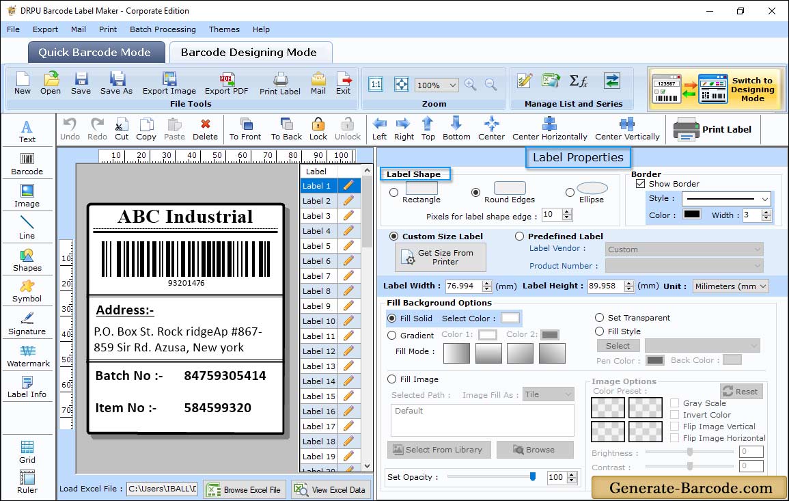Choose the Image tool in sidebar

pos(27,196)
